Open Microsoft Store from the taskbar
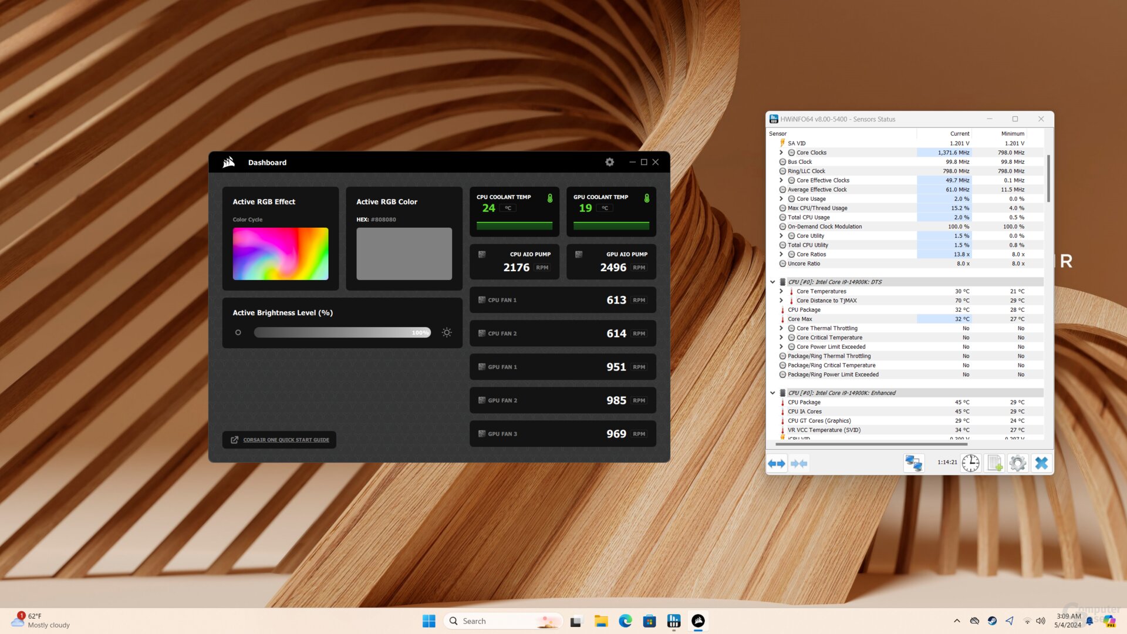Image resolution: width=1127 pixels, height=634 pixels. pos(649,621)
